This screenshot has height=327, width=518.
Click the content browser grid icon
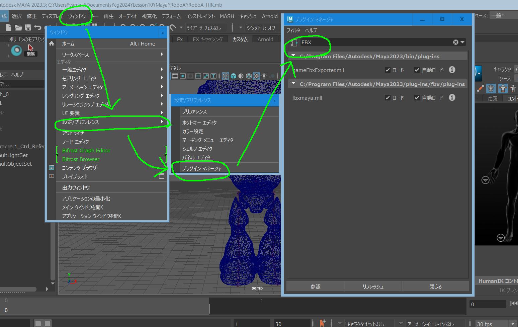point(52,167)
